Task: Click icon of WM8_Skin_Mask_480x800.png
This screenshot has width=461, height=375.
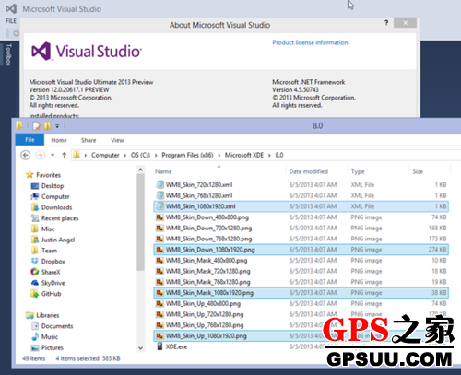Action: (160, 261)
